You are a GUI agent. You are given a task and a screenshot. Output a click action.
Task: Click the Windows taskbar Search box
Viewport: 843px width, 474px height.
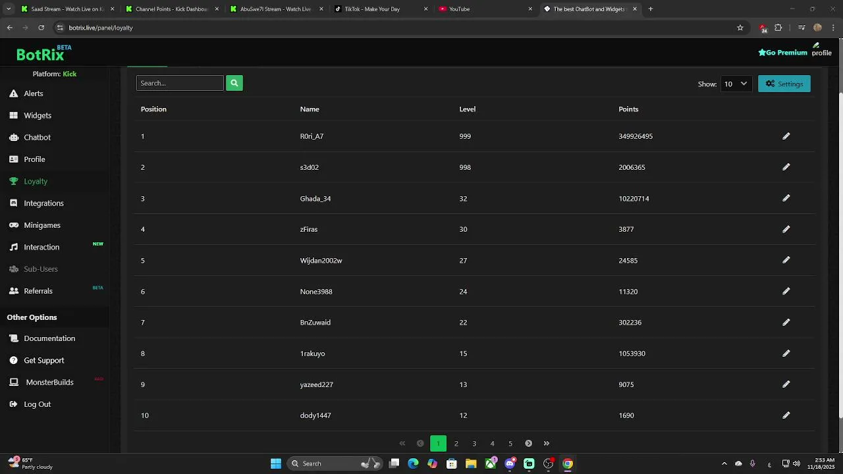click(x=336, y=463)
